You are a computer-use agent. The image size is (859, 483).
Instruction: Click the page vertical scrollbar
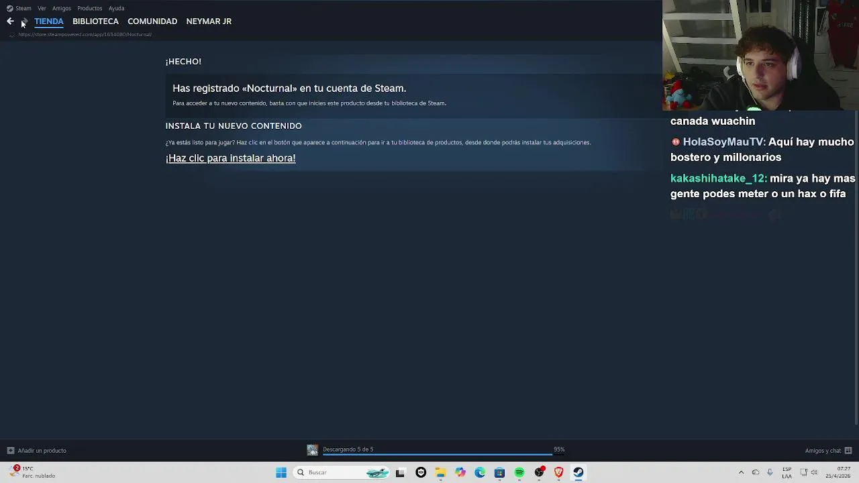(x=856, y=268)
